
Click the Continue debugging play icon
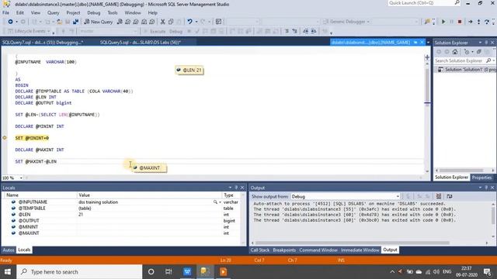(443, 22)
